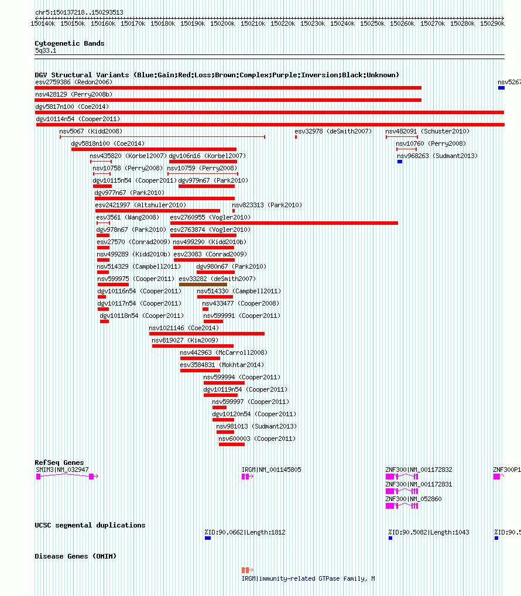Screen dimensions: 521x596
Task: Click dgv106n16 (Korbel2007) label
Action: pyautogui.click(x=207, y=156)
